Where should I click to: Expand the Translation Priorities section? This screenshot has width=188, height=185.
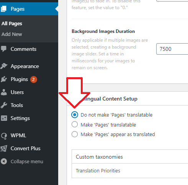pos(130,170)
